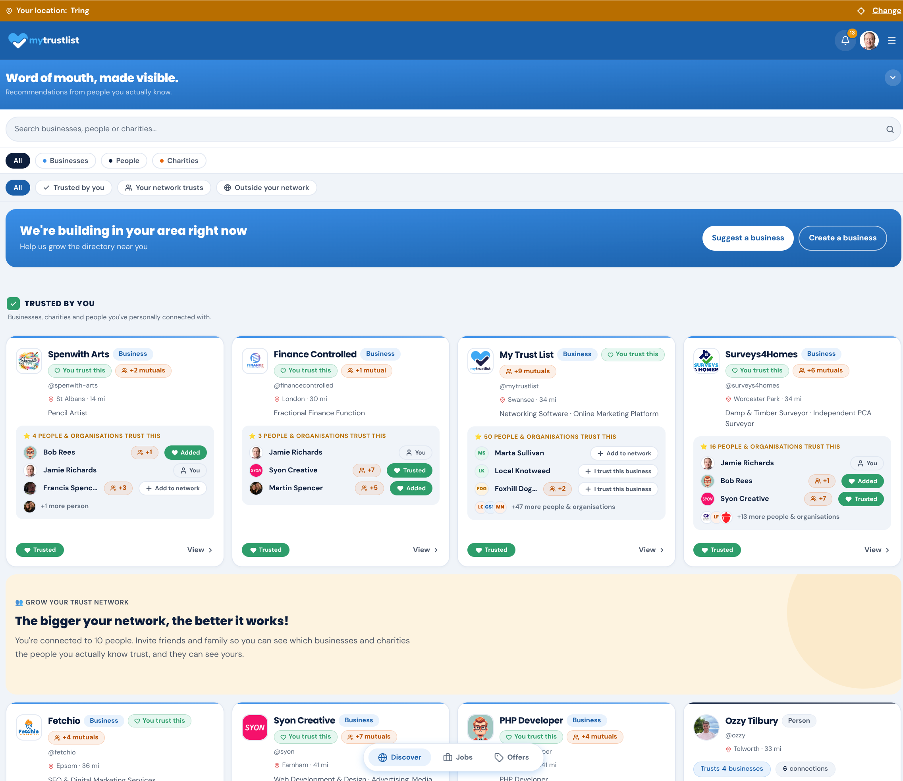Click Trusted By You green check icon

(14, 303)
